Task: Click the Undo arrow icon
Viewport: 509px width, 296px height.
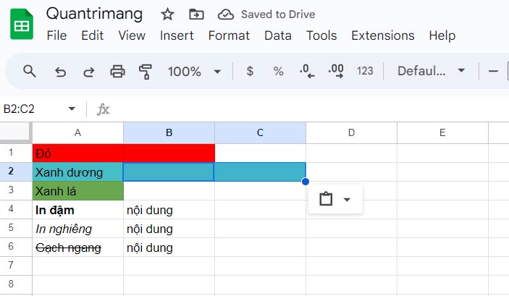Action: point(61,71)
